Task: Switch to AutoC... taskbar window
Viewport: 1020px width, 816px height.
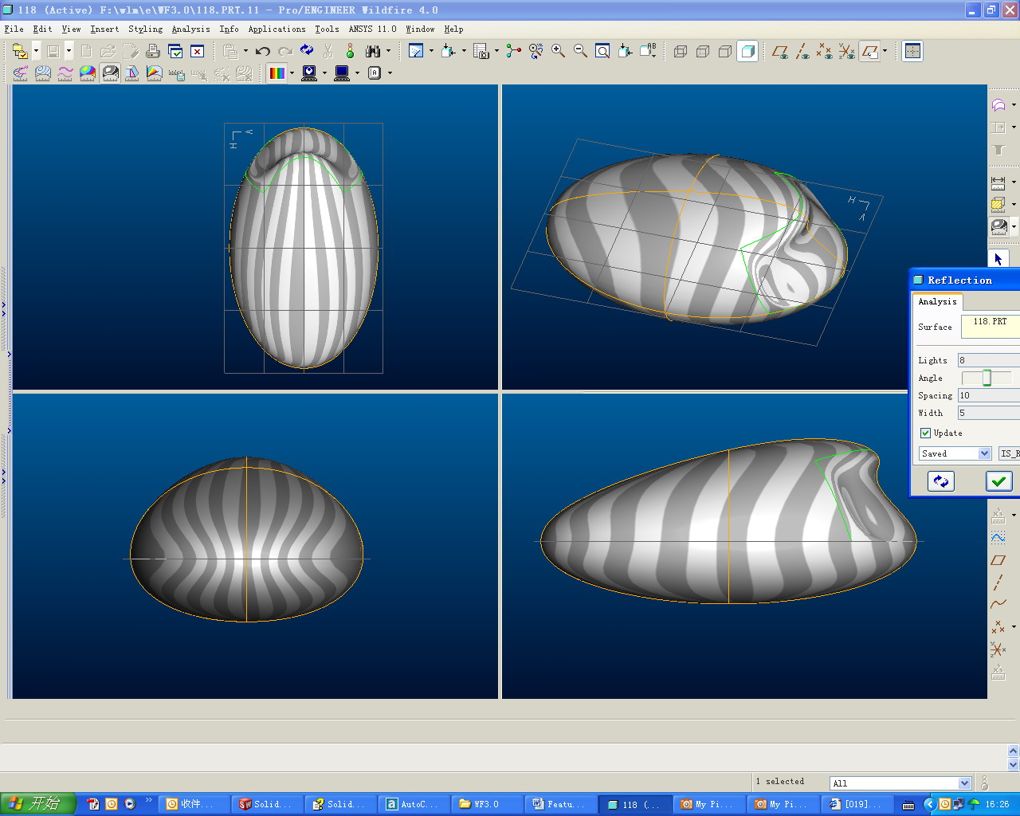Action: (x=414, y=804)
